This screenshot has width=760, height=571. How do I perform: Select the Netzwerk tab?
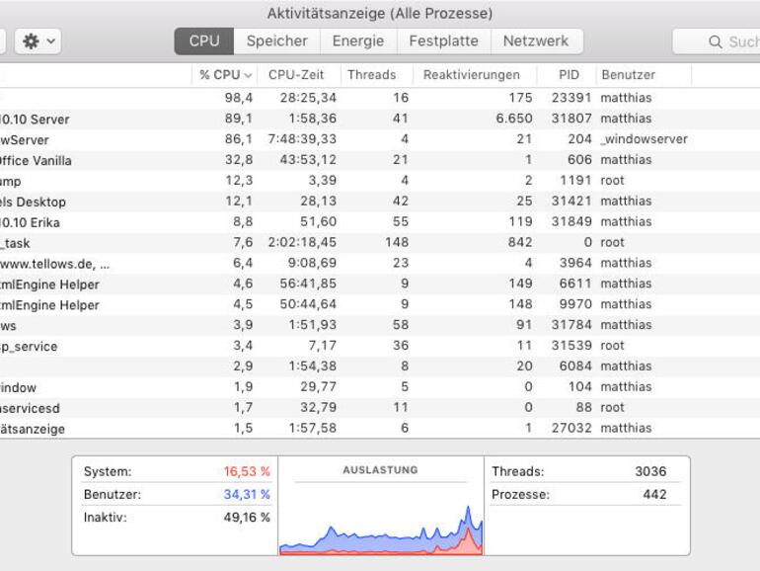coord(536,41)
